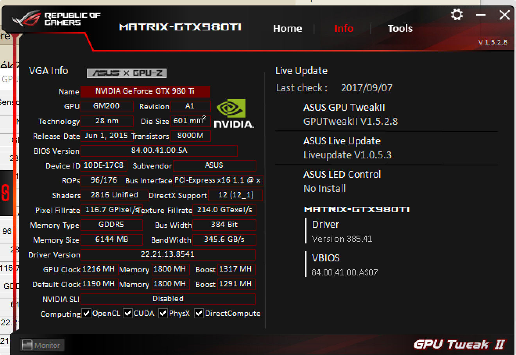Click the Technology field 28 nm
516x355 pixels.
[x=107, y=121]
